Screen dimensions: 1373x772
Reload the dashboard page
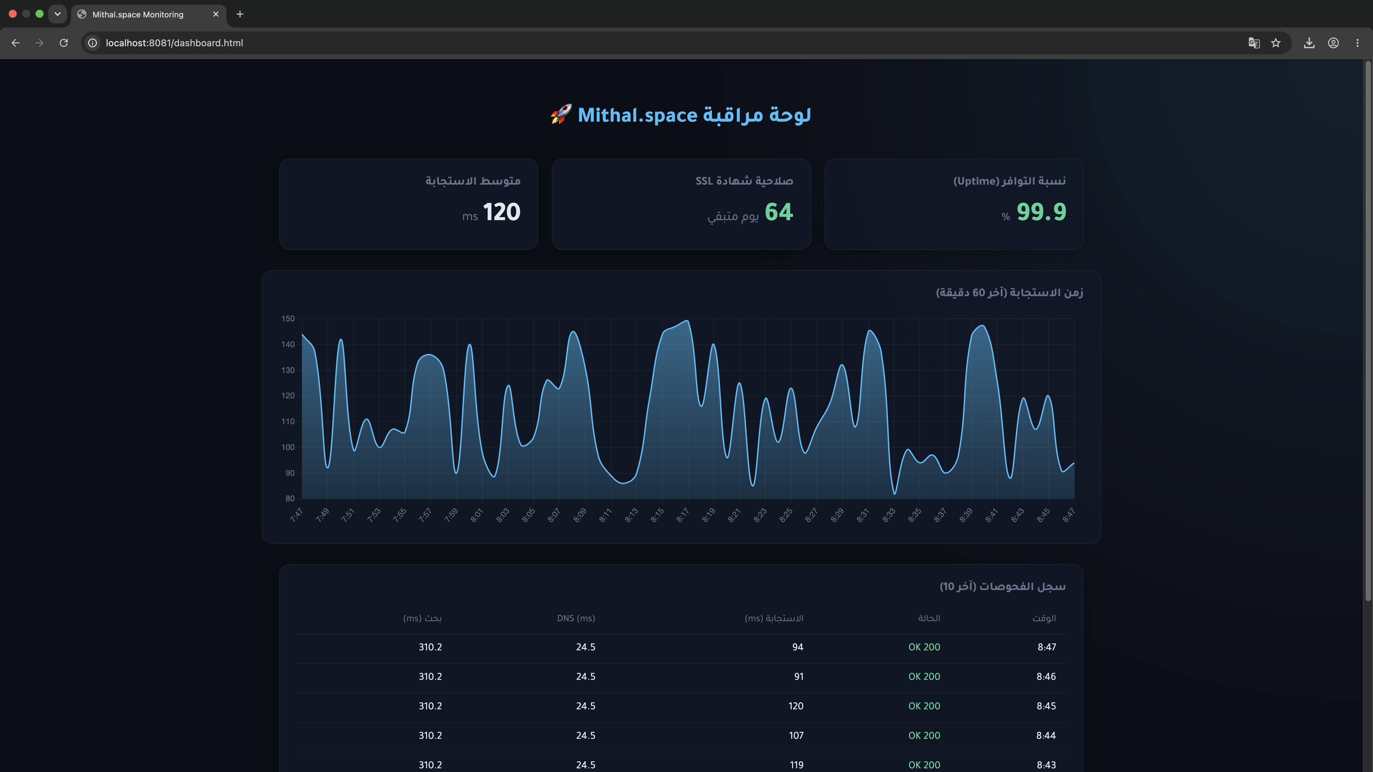click(x=63, y=43)
